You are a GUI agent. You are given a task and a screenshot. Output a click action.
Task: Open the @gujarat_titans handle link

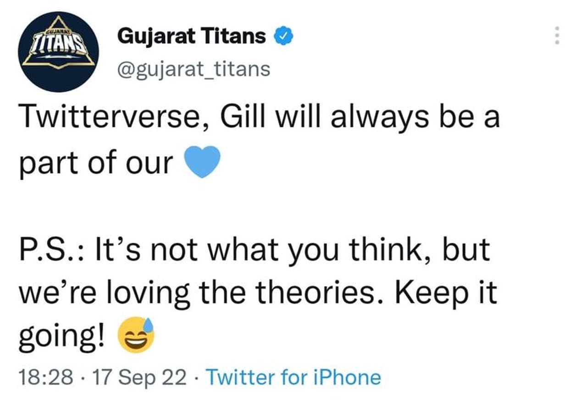194,69
